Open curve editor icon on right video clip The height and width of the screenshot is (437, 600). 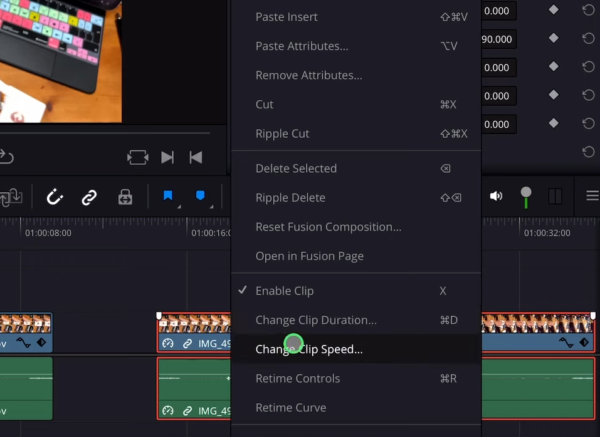[x=566, y=342]
